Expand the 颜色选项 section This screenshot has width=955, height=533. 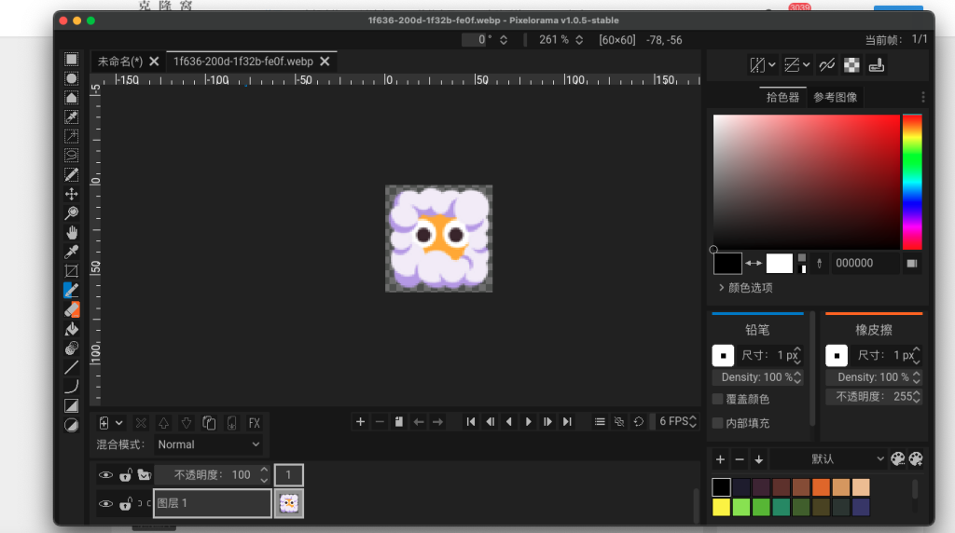tap(745, 288)
